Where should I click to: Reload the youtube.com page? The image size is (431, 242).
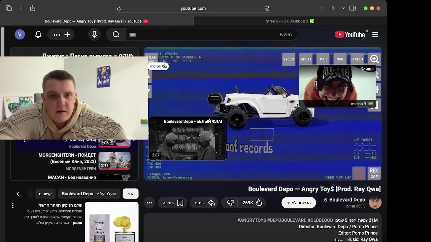[x=119, y=8]
